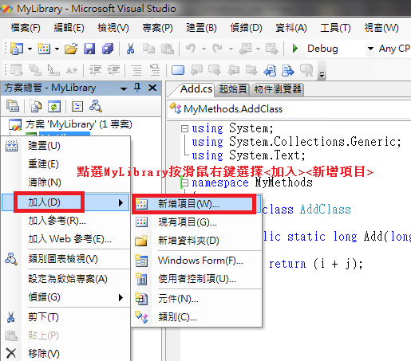Select 新增資料夾(D) in the submenu

coord(196,241)
